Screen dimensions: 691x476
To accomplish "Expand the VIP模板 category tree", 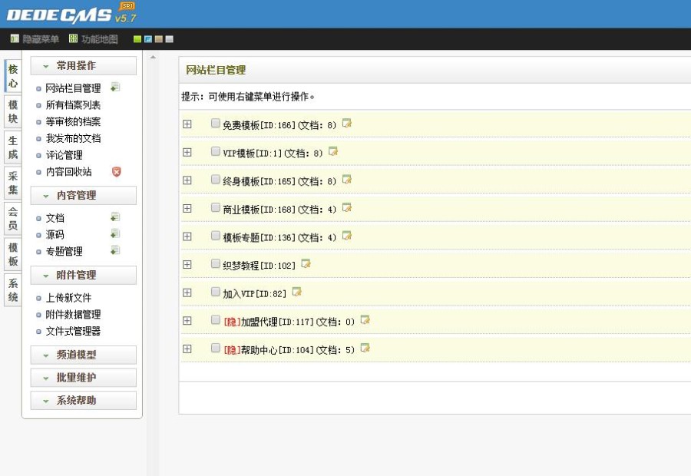I will [187, 152].
